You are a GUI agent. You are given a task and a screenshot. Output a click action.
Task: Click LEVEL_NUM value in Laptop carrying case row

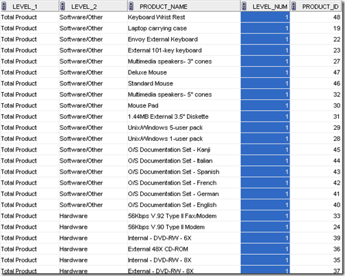[266, 28]
